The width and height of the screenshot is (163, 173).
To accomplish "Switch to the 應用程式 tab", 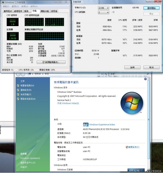I will click(8, 11).
